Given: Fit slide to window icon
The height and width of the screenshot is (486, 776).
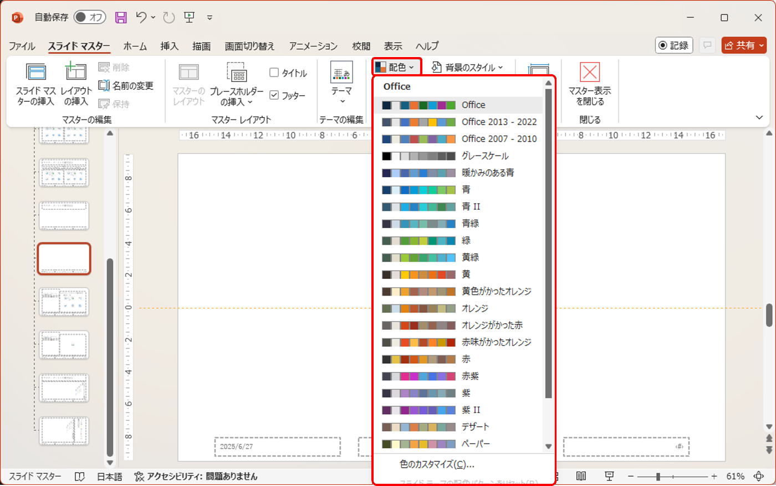Looking at the screenshot, I should pyautogui.click(x=759, y=477).
